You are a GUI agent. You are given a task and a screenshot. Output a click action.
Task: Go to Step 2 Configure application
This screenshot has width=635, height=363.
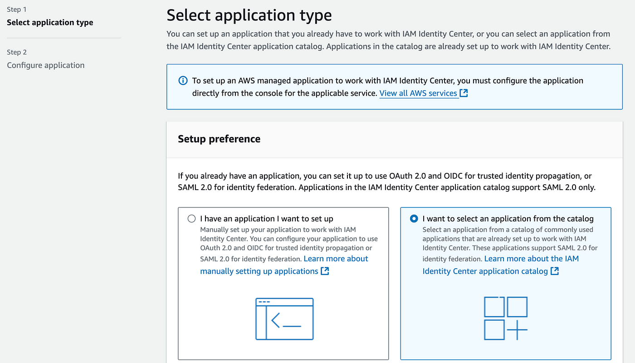pos(46,65)
